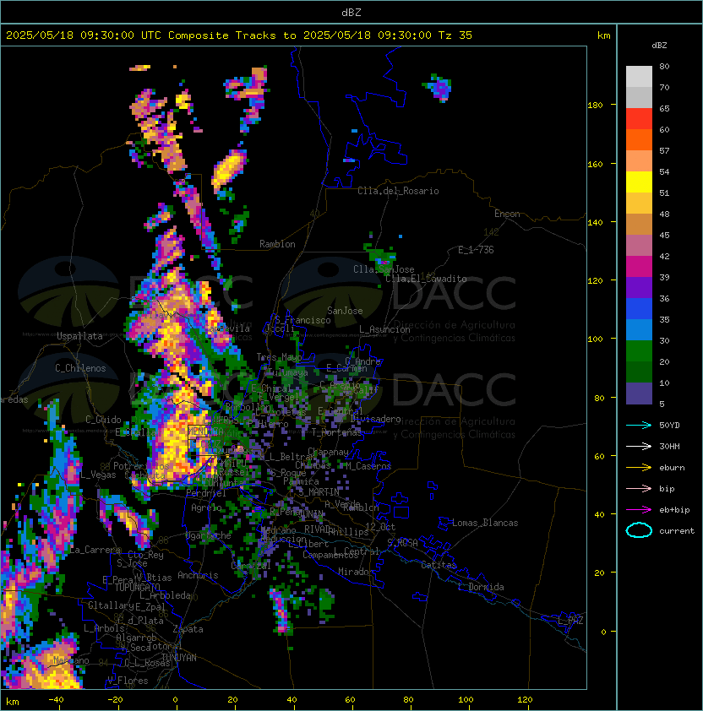Click the V_Flores place label

coord(128,681)
